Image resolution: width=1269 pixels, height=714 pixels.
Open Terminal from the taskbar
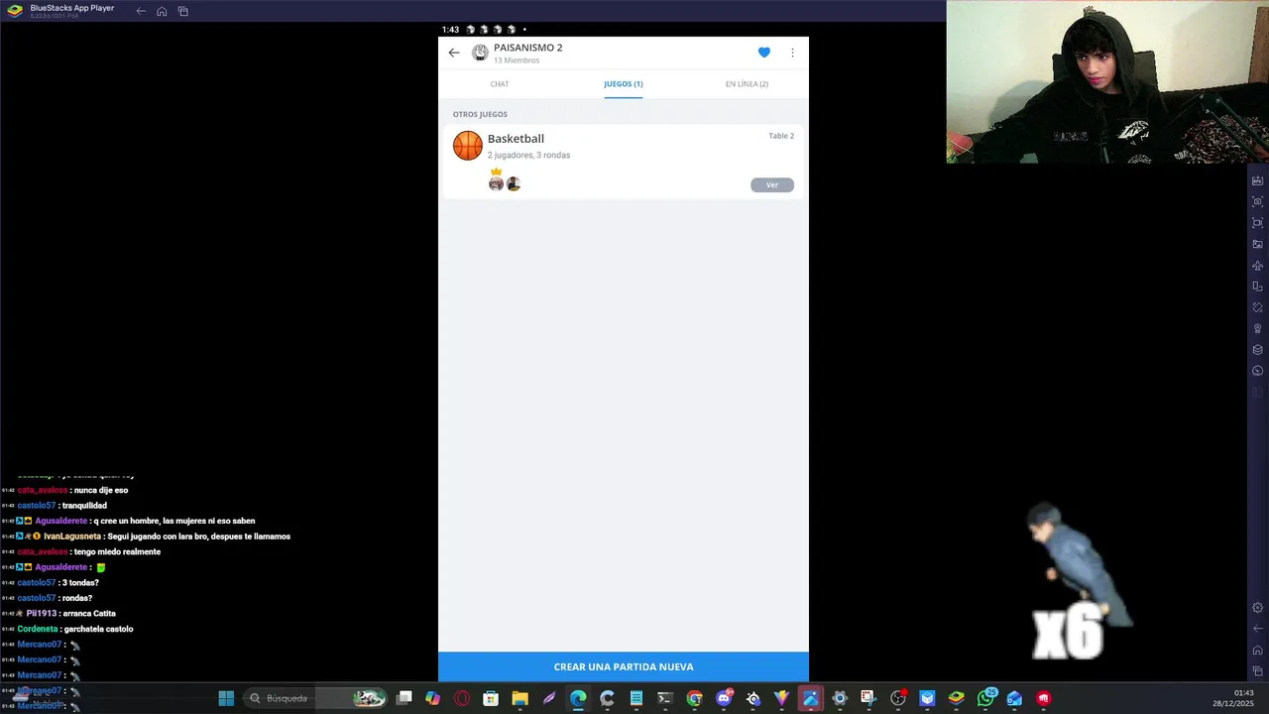[665, 698]
